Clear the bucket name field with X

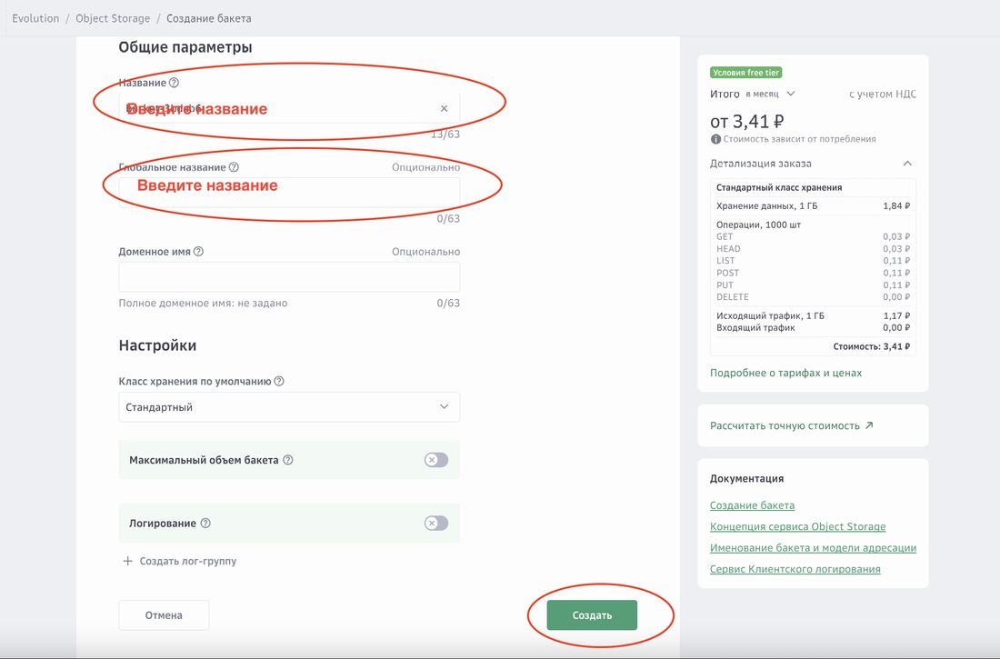(444, 108)
